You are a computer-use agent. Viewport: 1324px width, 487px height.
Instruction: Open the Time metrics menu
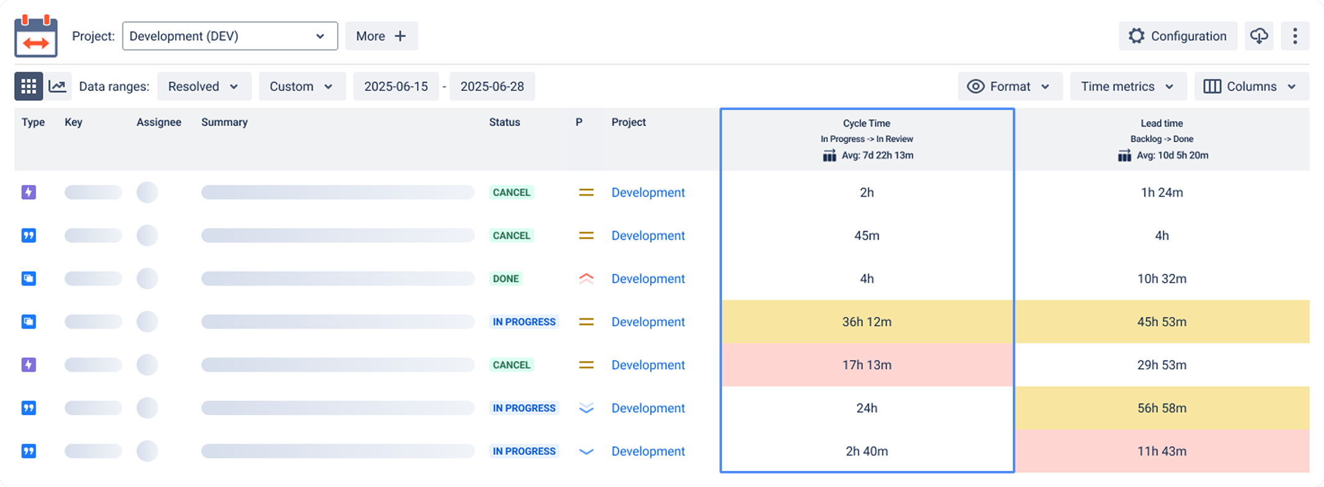pos(1128,87)
